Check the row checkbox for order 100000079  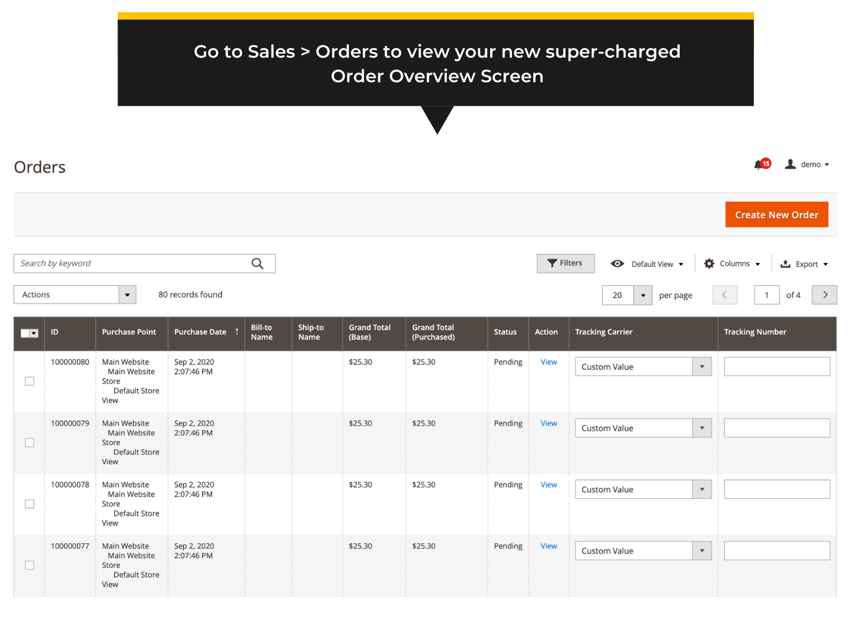coord(29,442)
